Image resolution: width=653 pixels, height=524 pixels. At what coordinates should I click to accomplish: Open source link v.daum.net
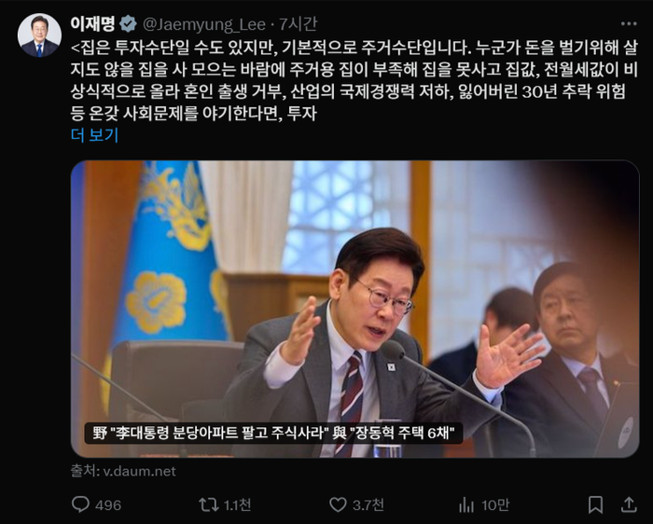[123, 471]
